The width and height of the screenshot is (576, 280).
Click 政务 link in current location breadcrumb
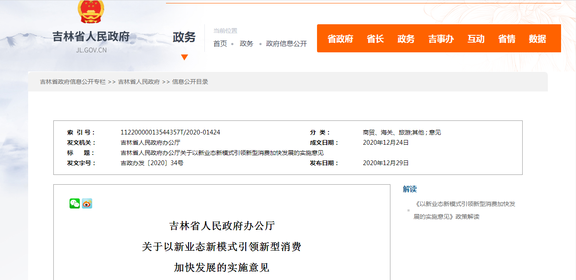coord(247,44)
